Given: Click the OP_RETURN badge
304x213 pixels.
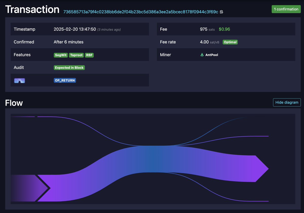Looking at the screenshot, I should point(65,80).
